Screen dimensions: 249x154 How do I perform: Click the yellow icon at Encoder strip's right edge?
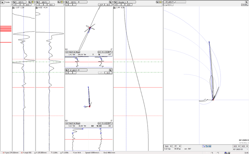(x=160, y=2)
